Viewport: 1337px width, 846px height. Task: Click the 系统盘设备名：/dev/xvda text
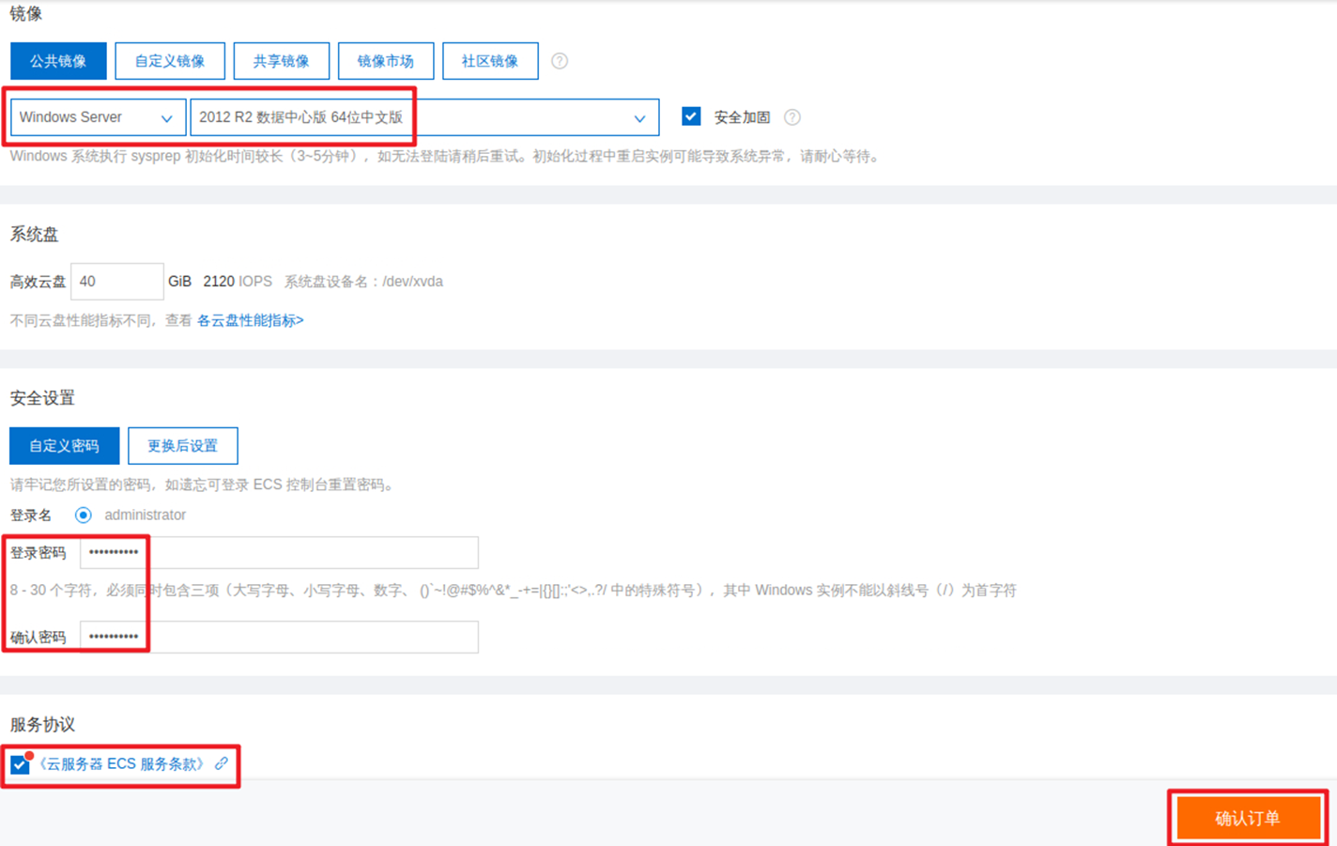point(363,282)
